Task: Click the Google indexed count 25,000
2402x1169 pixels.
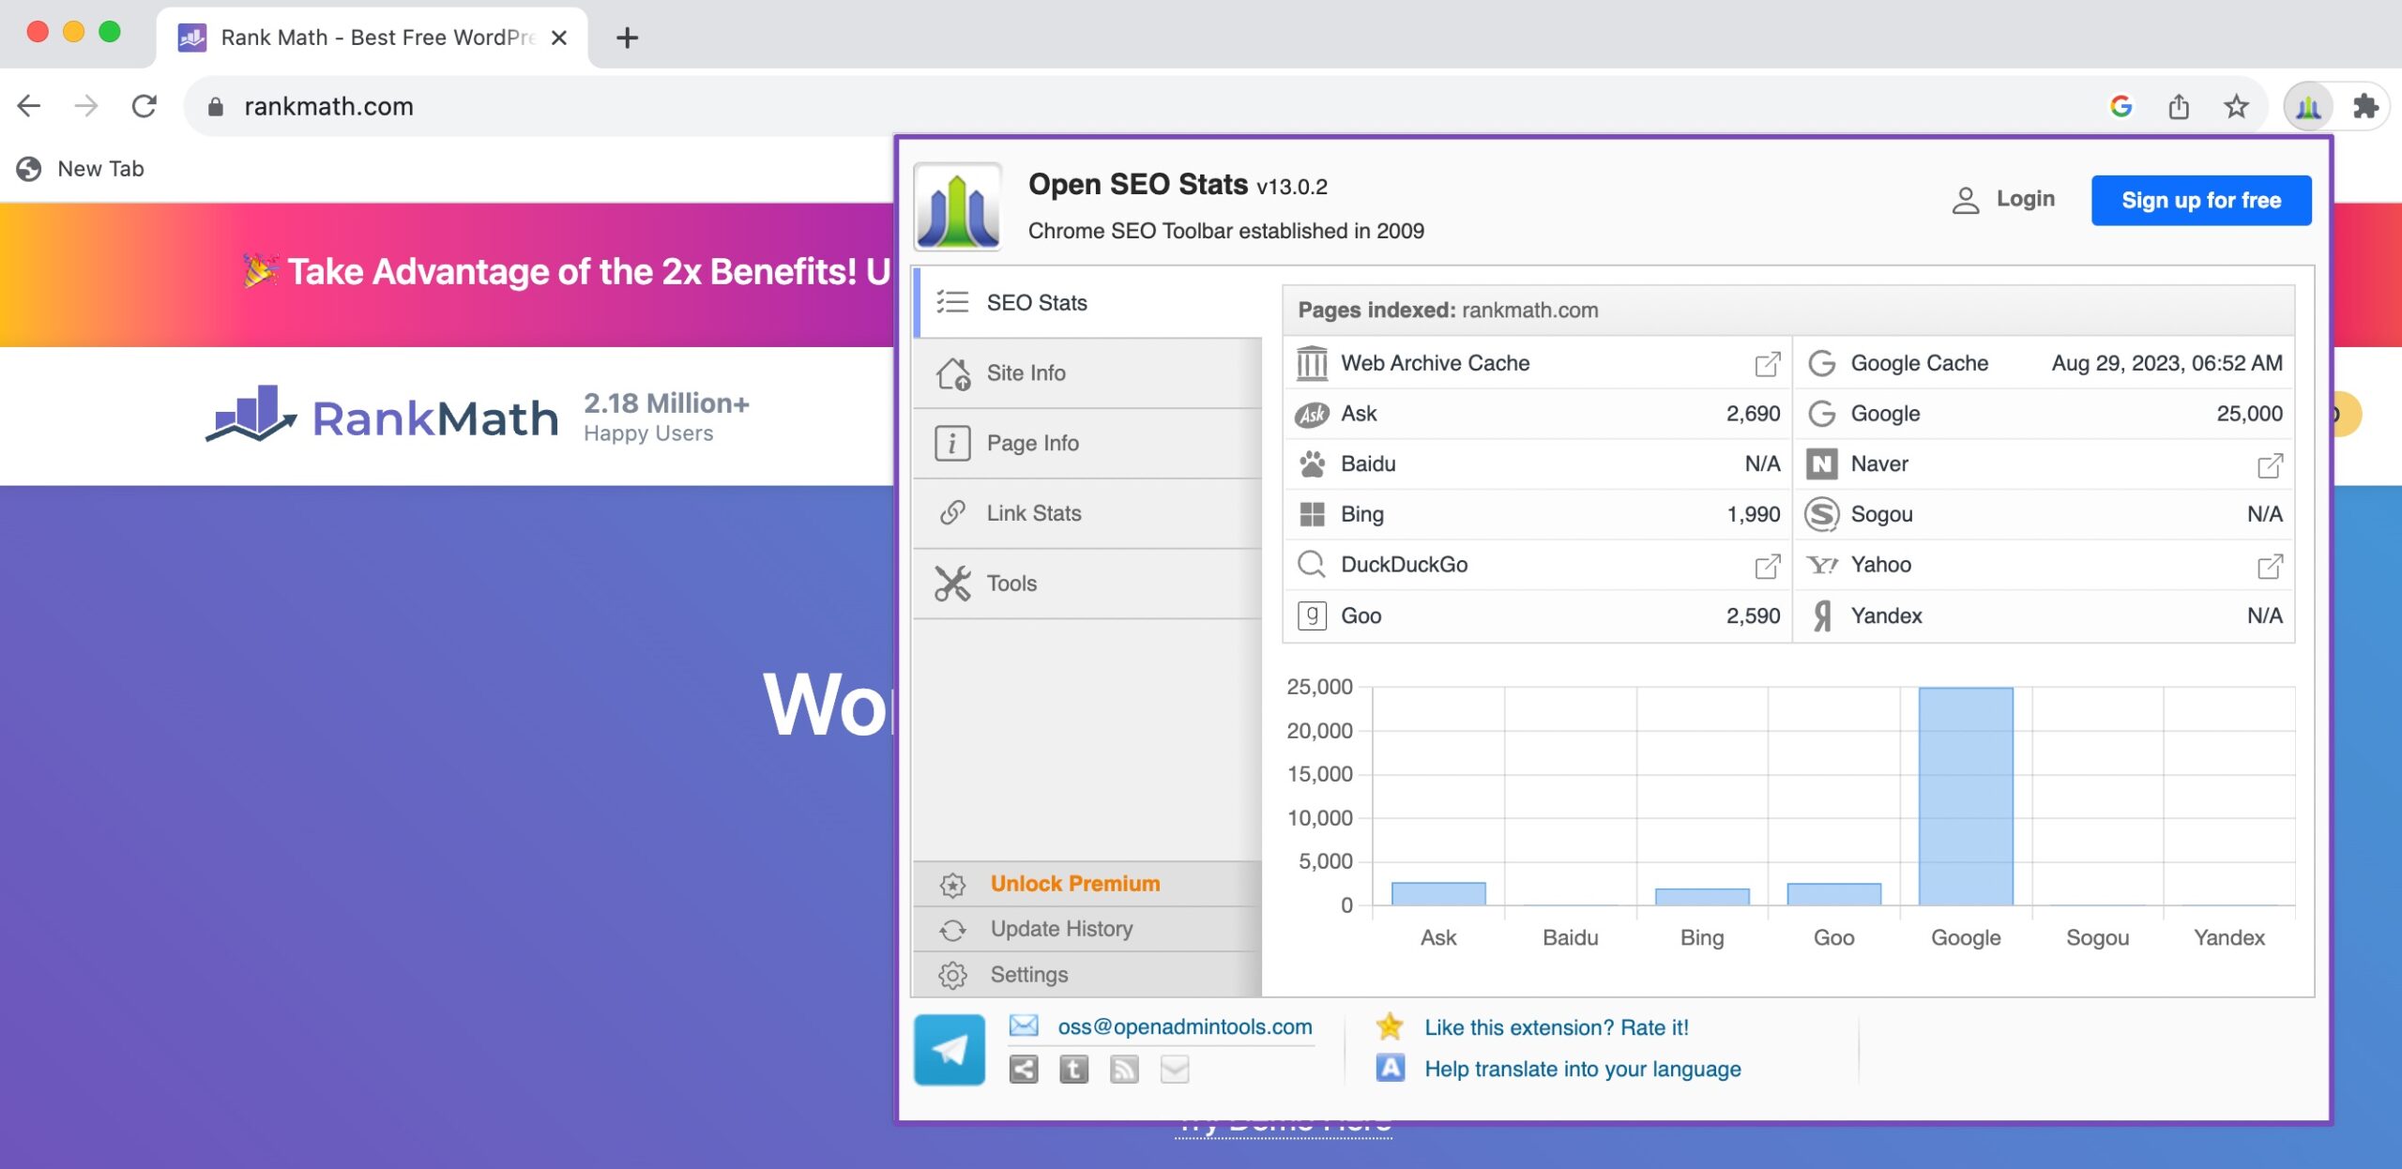Action: pos(2249,414)
